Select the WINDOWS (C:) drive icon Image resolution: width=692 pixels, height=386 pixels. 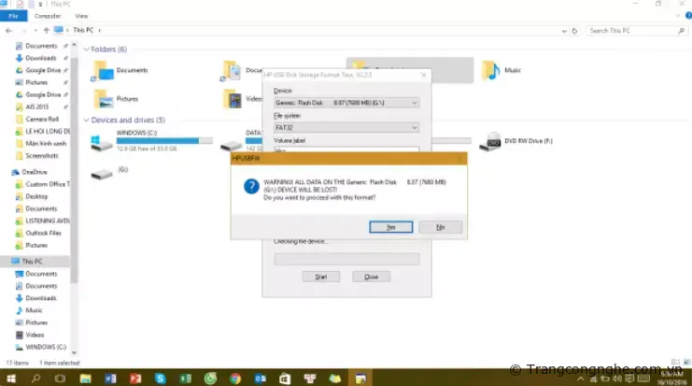[x=101, y=142]
